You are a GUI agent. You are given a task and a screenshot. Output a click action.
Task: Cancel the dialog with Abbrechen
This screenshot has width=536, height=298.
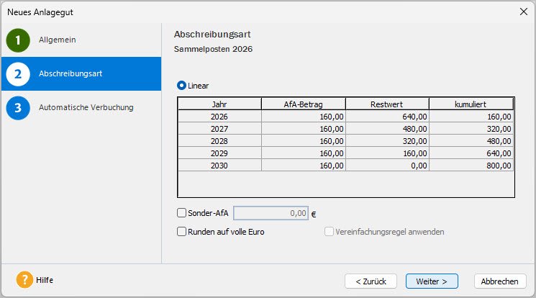tap(499, 281)
